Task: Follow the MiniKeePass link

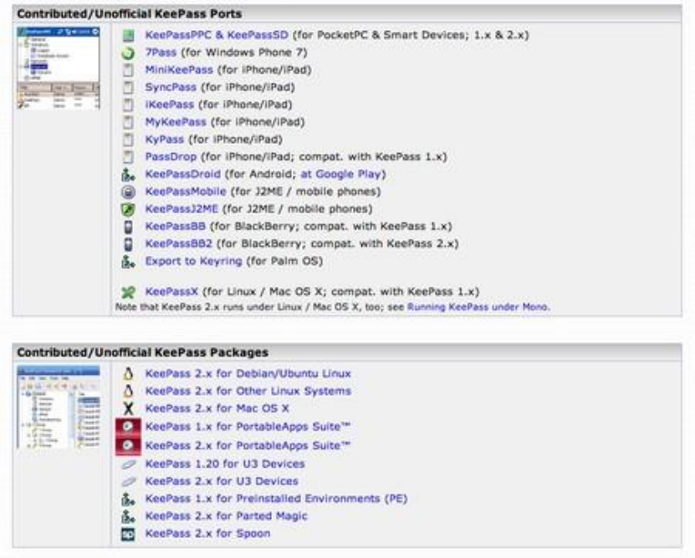Action: coord(179,69)
